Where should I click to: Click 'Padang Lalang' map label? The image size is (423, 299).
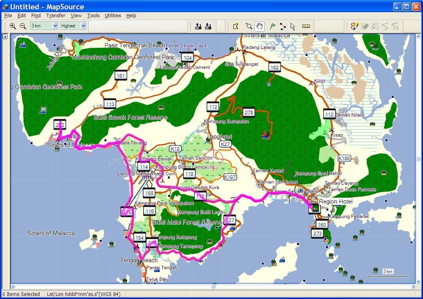tap(259, 47)
